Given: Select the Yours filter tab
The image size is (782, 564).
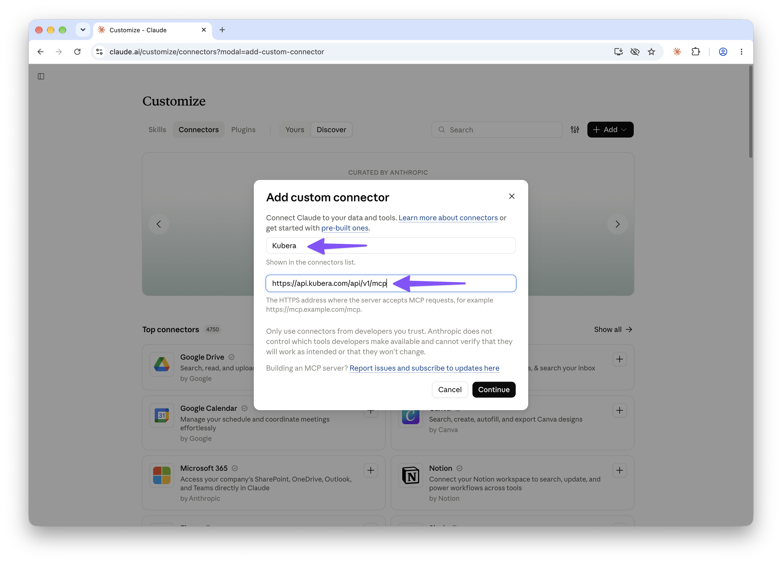Looking at the screenshot, I should (x=295, y=130).
